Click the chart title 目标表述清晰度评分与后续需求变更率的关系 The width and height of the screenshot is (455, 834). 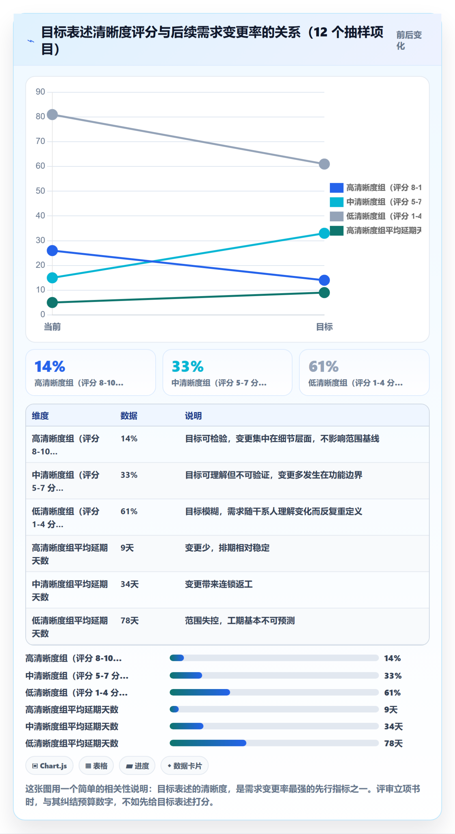212,40
